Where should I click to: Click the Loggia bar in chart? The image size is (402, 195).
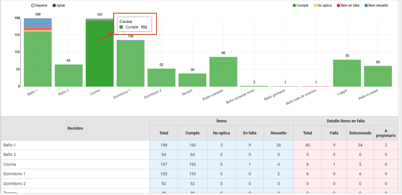point(347,73)
